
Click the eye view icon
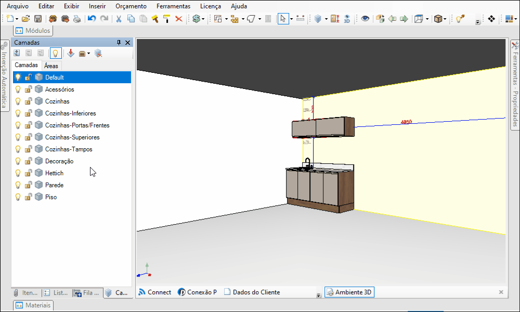click(365, 19)
